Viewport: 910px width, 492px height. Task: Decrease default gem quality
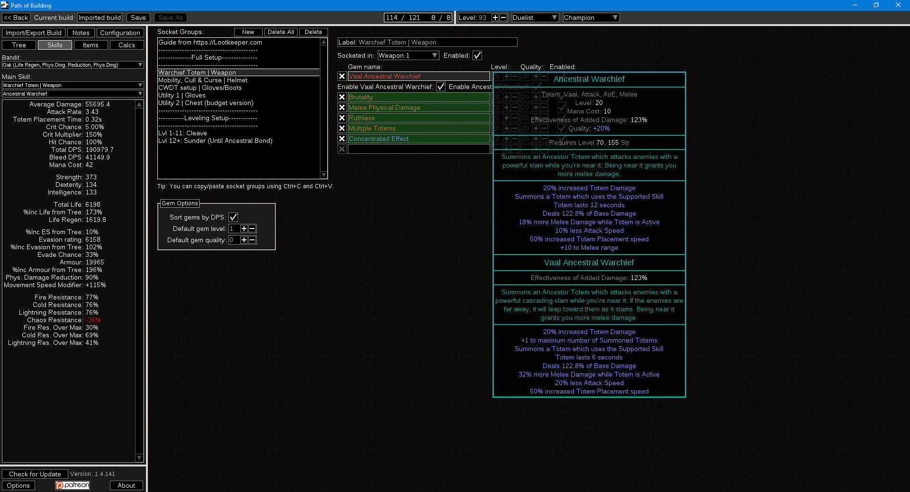click(252, 240)
